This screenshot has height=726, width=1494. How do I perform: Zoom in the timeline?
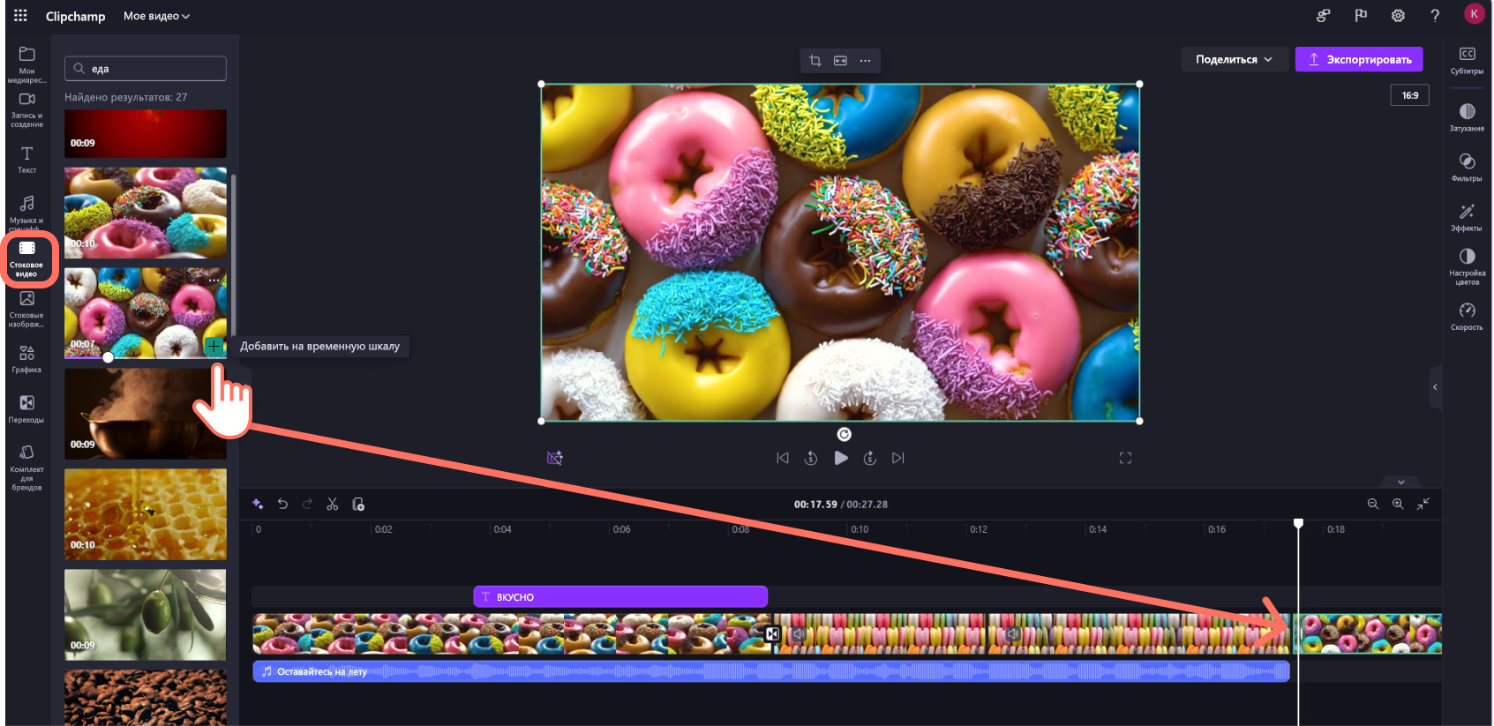pos(1398,504)
